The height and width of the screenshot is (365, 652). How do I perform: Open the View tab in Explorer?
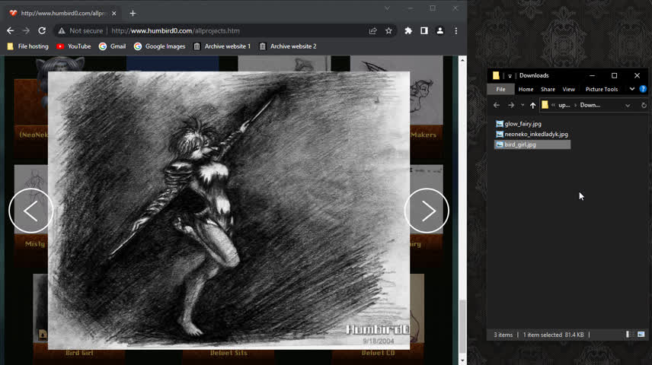[568, 89]
